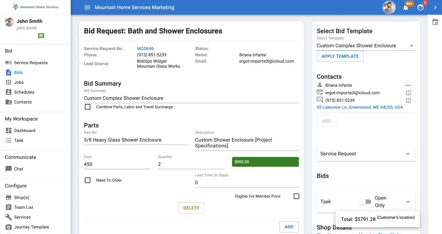Expand the Service Request panel
The image size is (442, 234).
[366, 154]
